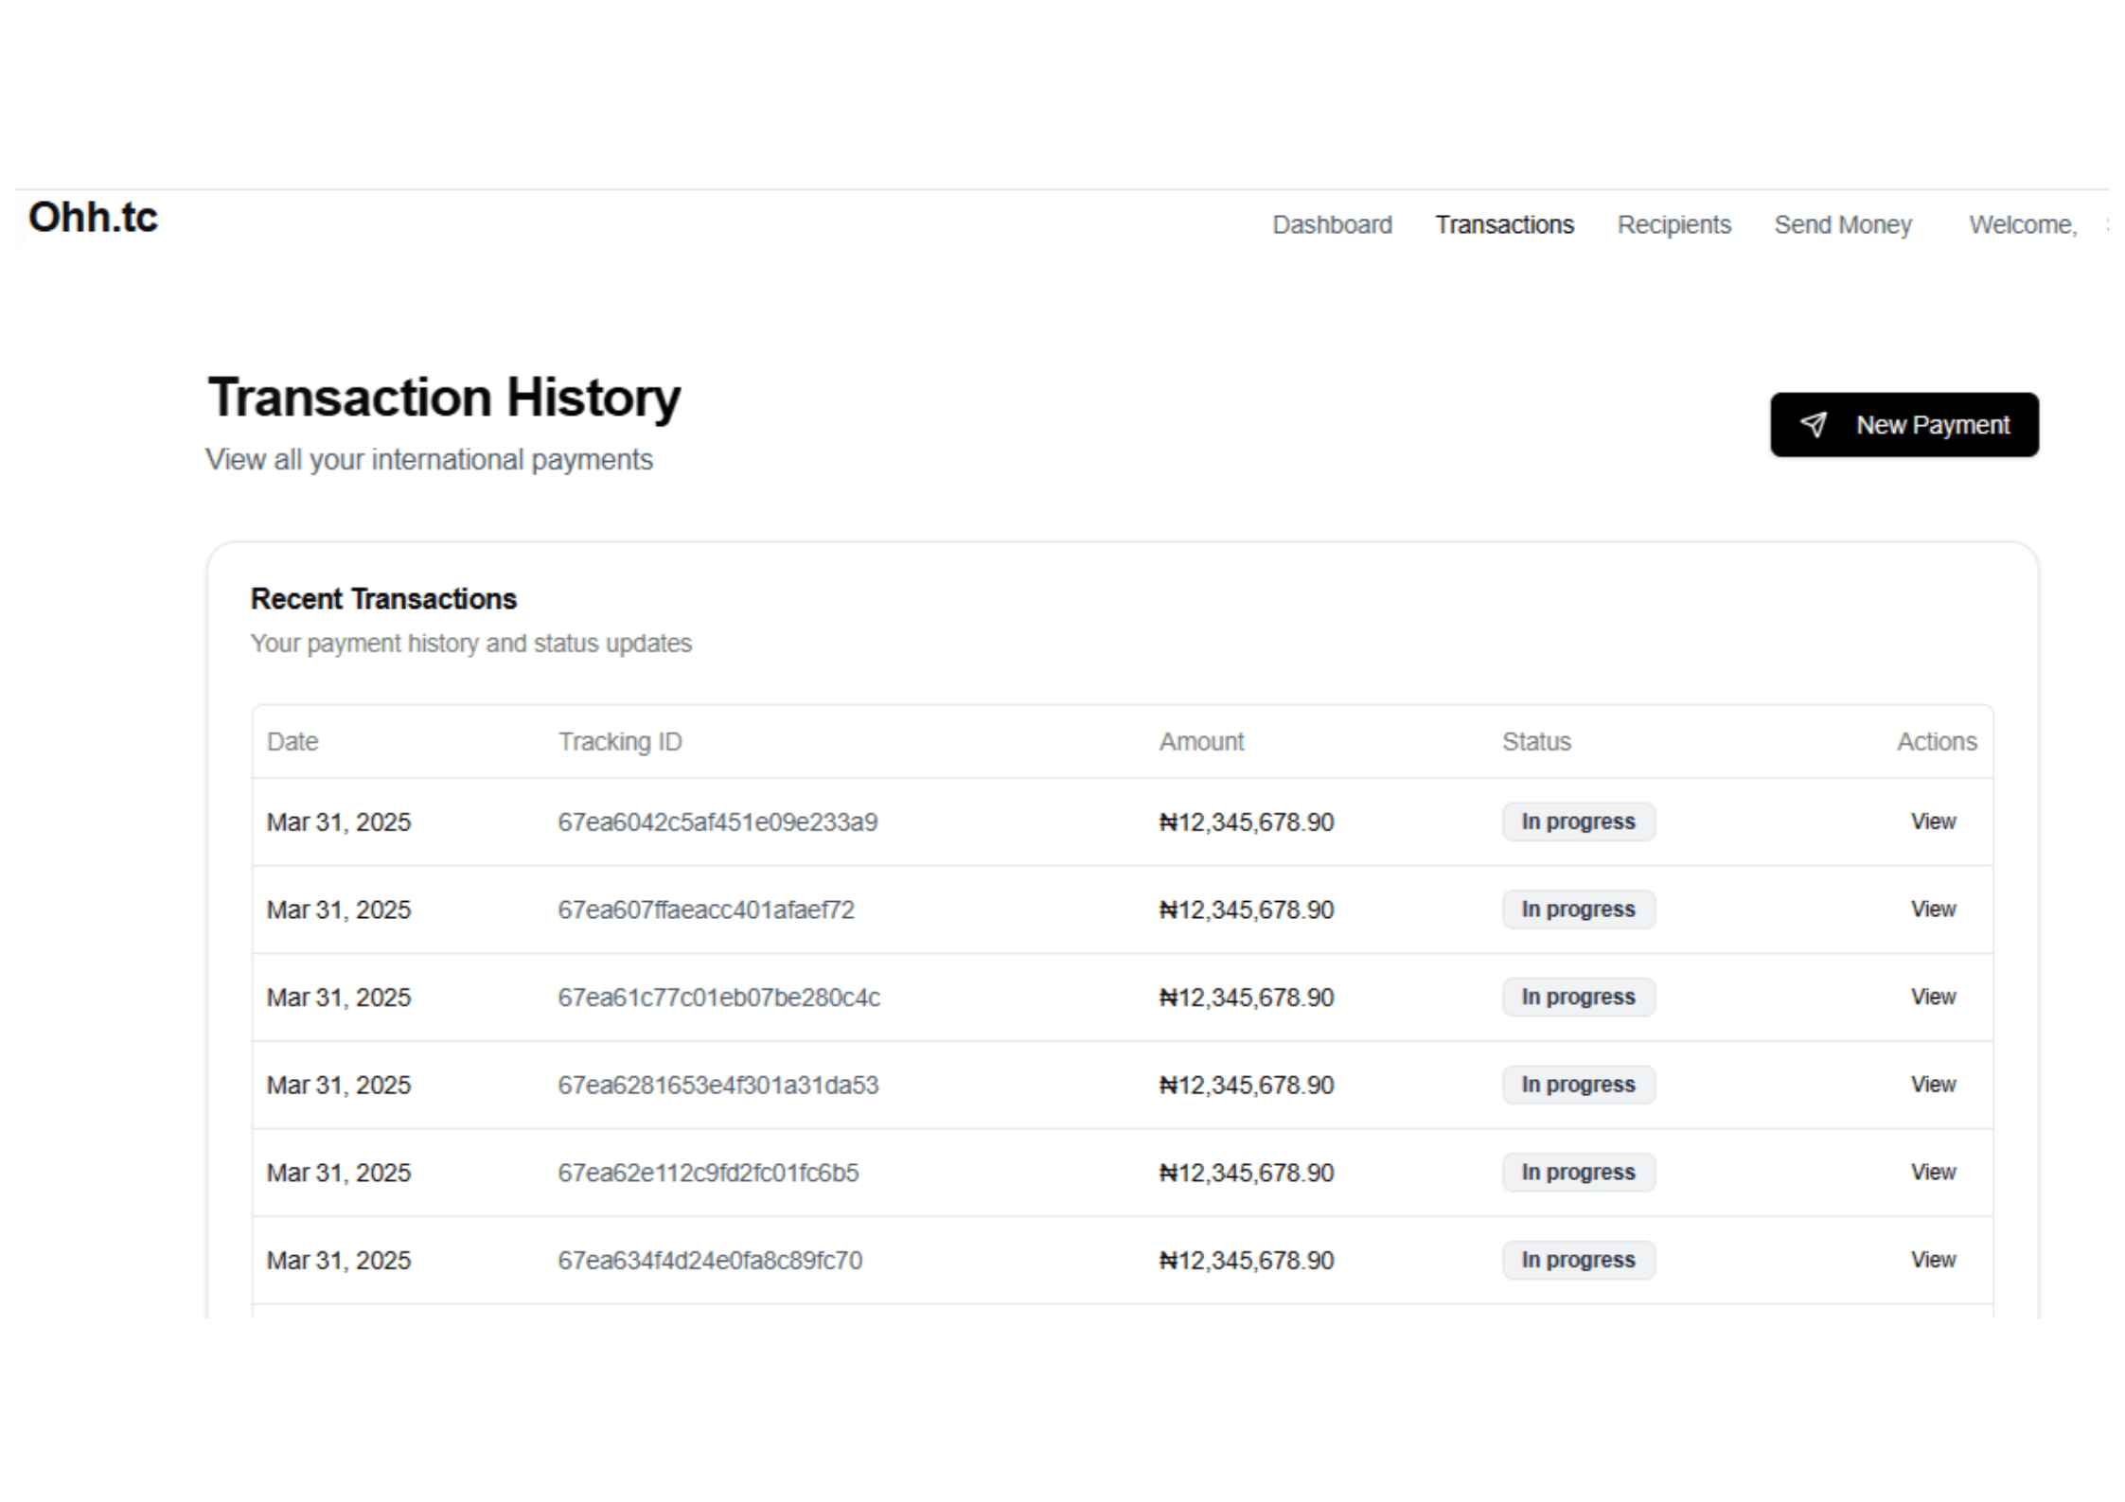View transaction 67ea6281653e4f301a31da53
This screenshot has width=2125, height=1502.
click(1932, 1085)
